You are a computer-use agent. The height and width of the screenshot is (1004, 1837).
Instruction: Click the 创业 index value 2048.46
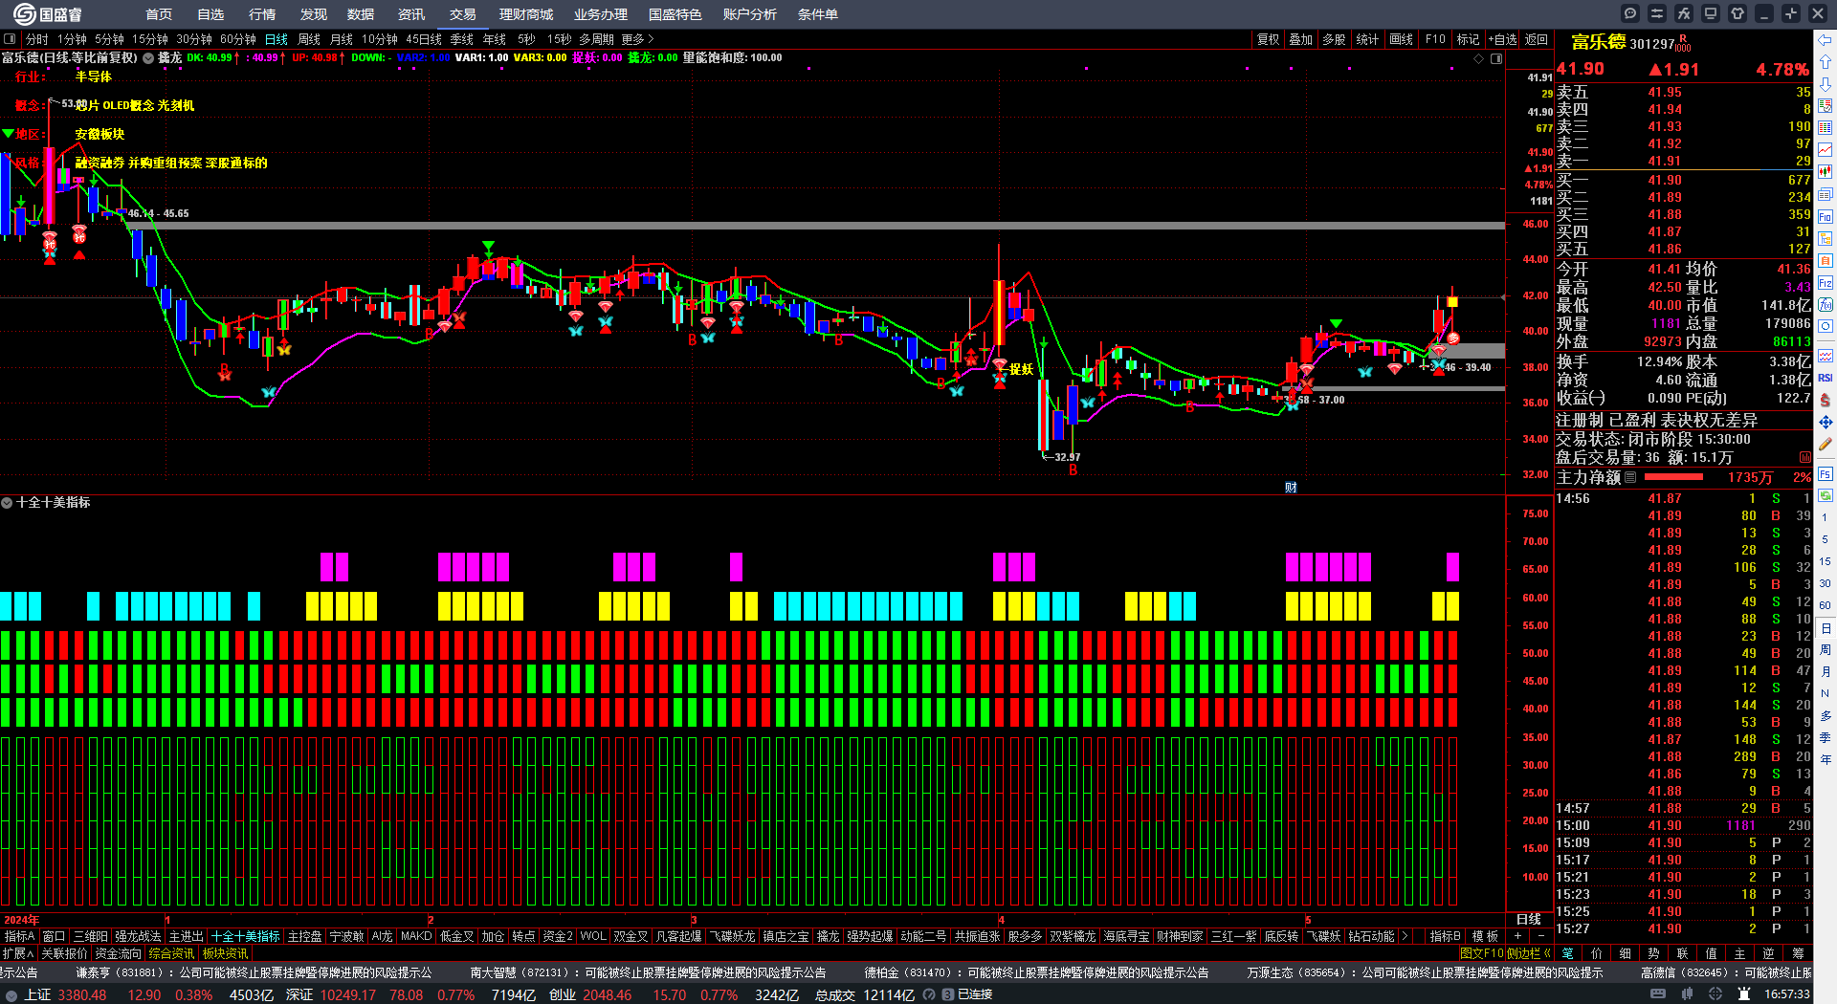[x=608, y=994]
